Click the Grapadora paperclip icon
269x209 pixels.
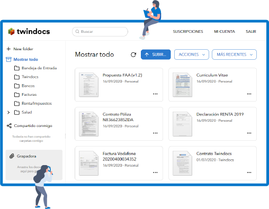12,156
